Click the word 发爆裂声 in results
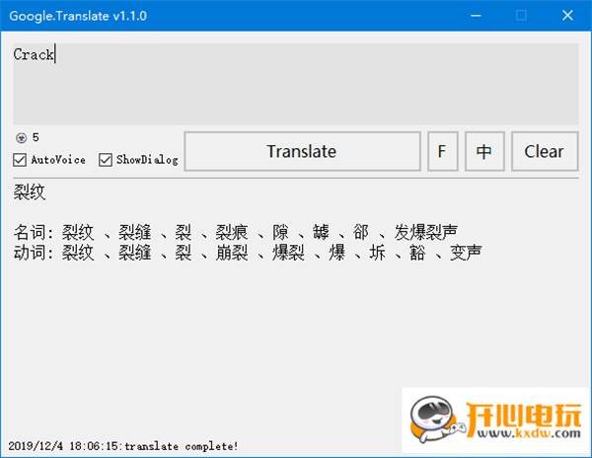The height and width of the screenshot is (458, 592). point(426,232)
